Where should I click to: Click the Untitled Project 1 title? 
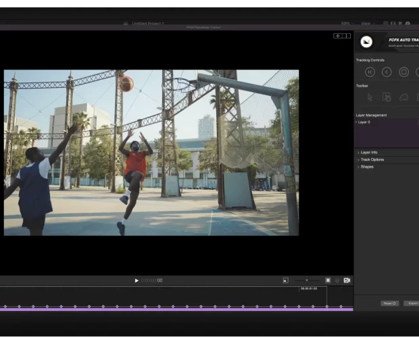pyautogui.click(x=148, y=24)
